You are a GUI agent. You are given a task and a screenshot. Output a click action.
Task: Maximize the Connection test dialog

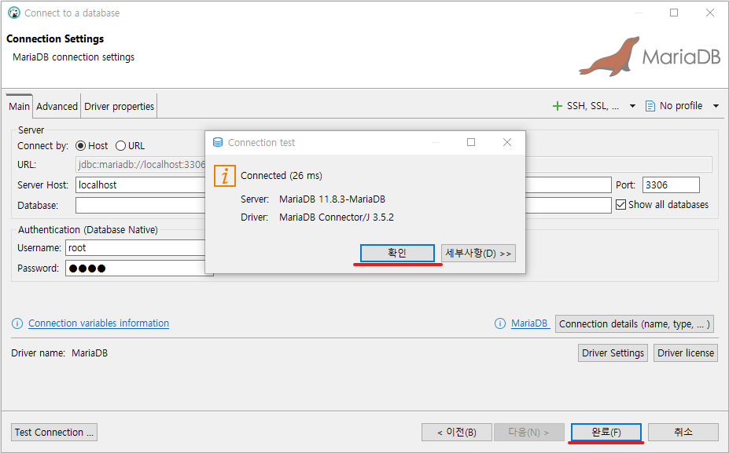point(471,142)
